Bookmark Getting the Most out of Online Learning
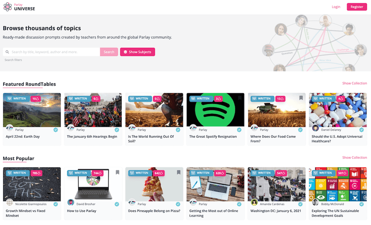The image size is (371, 225). [x=240, y=172]
